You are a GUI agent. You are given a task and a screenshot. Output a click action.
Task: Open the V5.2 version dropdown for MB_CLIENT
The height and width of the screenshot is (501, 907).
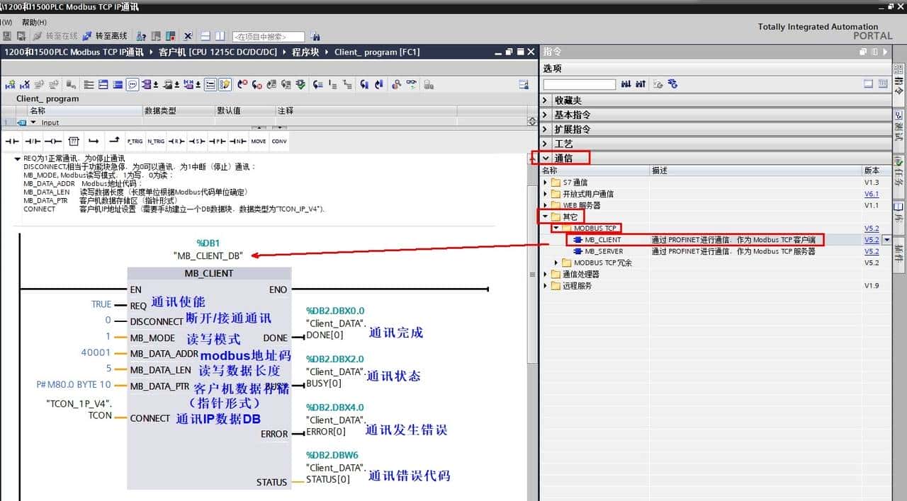pyautogui.click(x=886, y=240)
